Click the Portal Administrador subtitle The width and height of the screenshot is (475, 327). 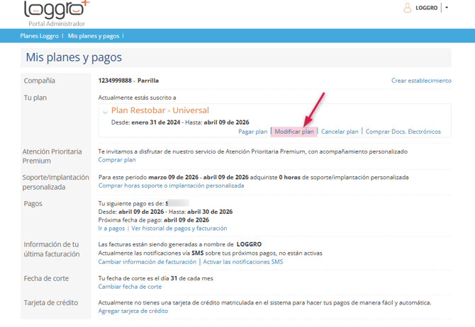pos(57,23)
